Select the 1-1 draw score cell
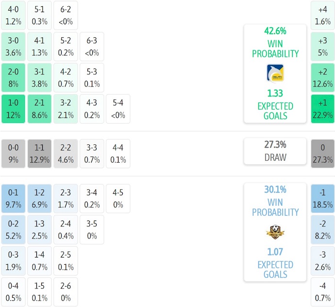The height and width of the screenshot is (307, 335). point(39,153)
